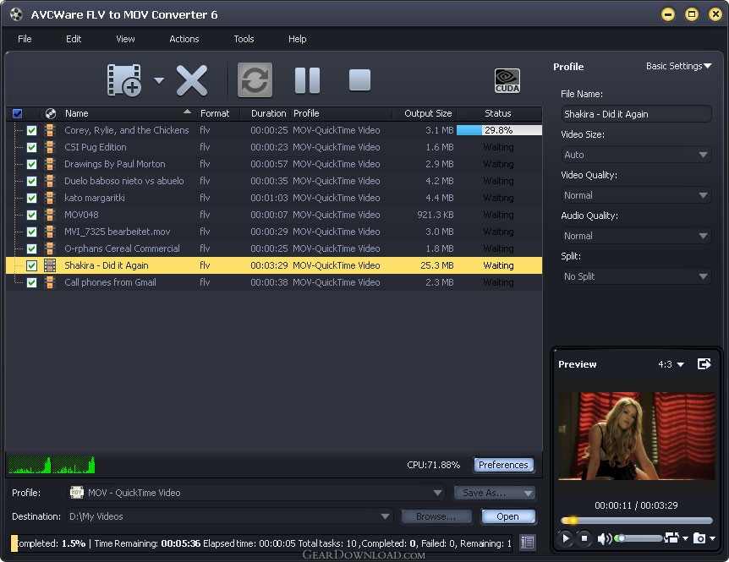Open the Actions menu

tap(184, 39)
